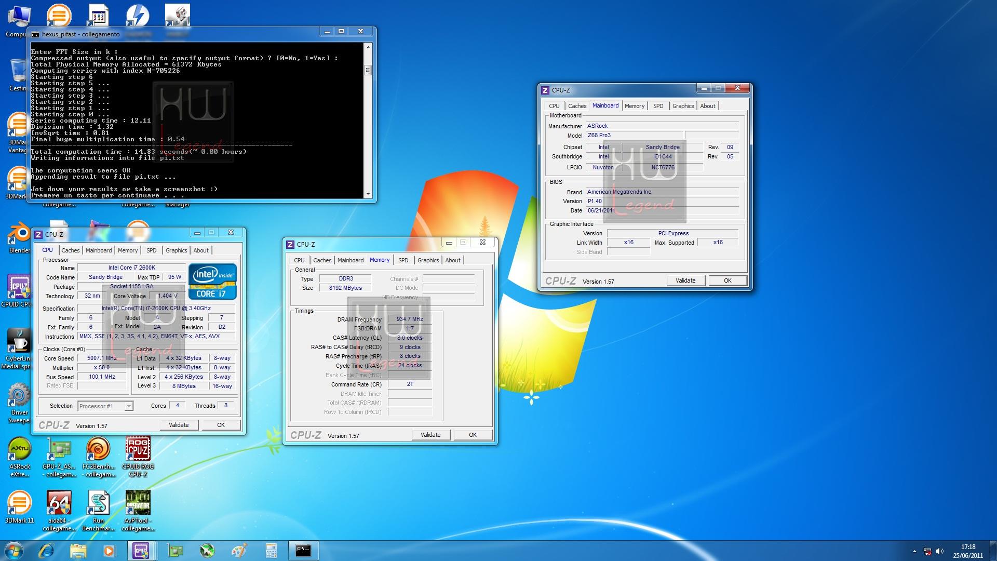Open Mainboard tab in CPU-Z processor window
This screenshot has height=561, width=997.
click(99, 250)
